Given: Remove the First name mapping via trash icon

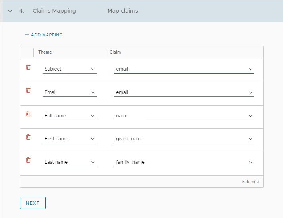Looking at the screenshot, I should coord(28,137).
